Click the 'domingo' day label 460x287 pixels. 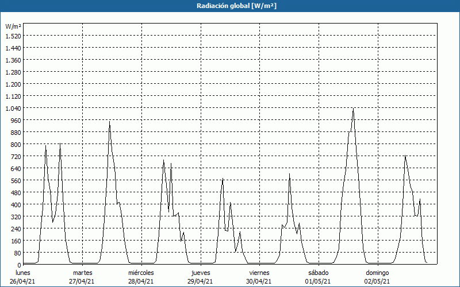click(x=377, y=273)
